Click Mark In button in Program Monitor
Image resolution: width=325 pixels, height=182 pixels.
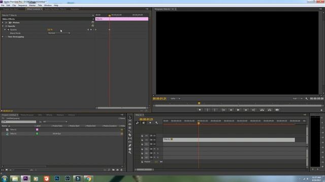207,110
